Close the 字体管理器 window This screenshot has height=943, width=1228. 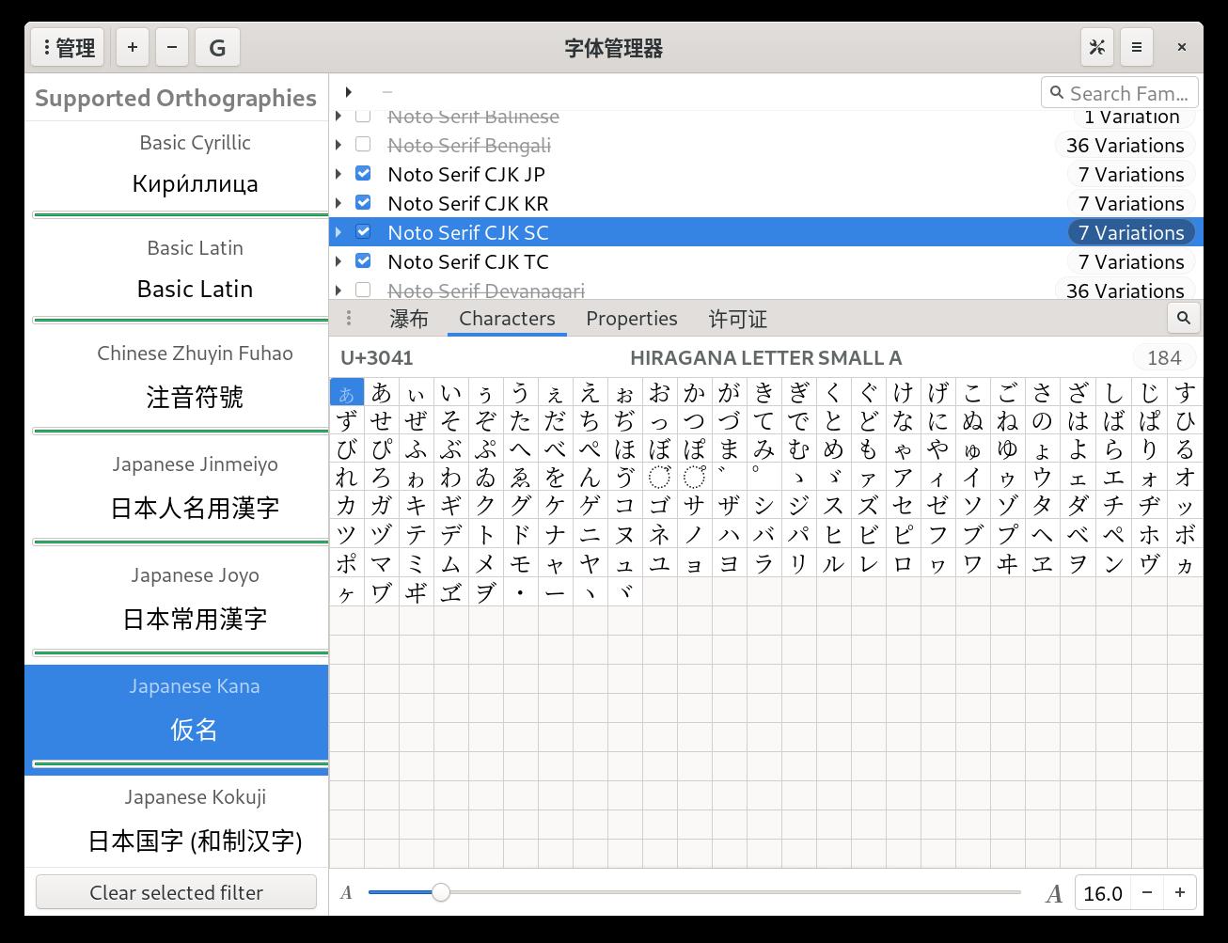pos(1182,47)
